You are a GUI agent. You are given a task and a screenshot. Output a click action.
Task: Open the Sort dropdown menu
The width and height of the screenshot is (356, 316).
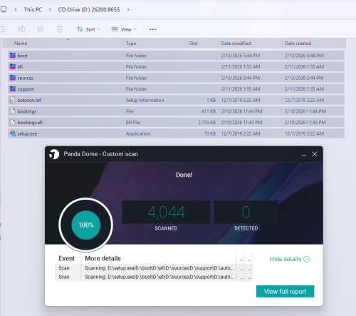pyautogui.click(x=88, y=29)
